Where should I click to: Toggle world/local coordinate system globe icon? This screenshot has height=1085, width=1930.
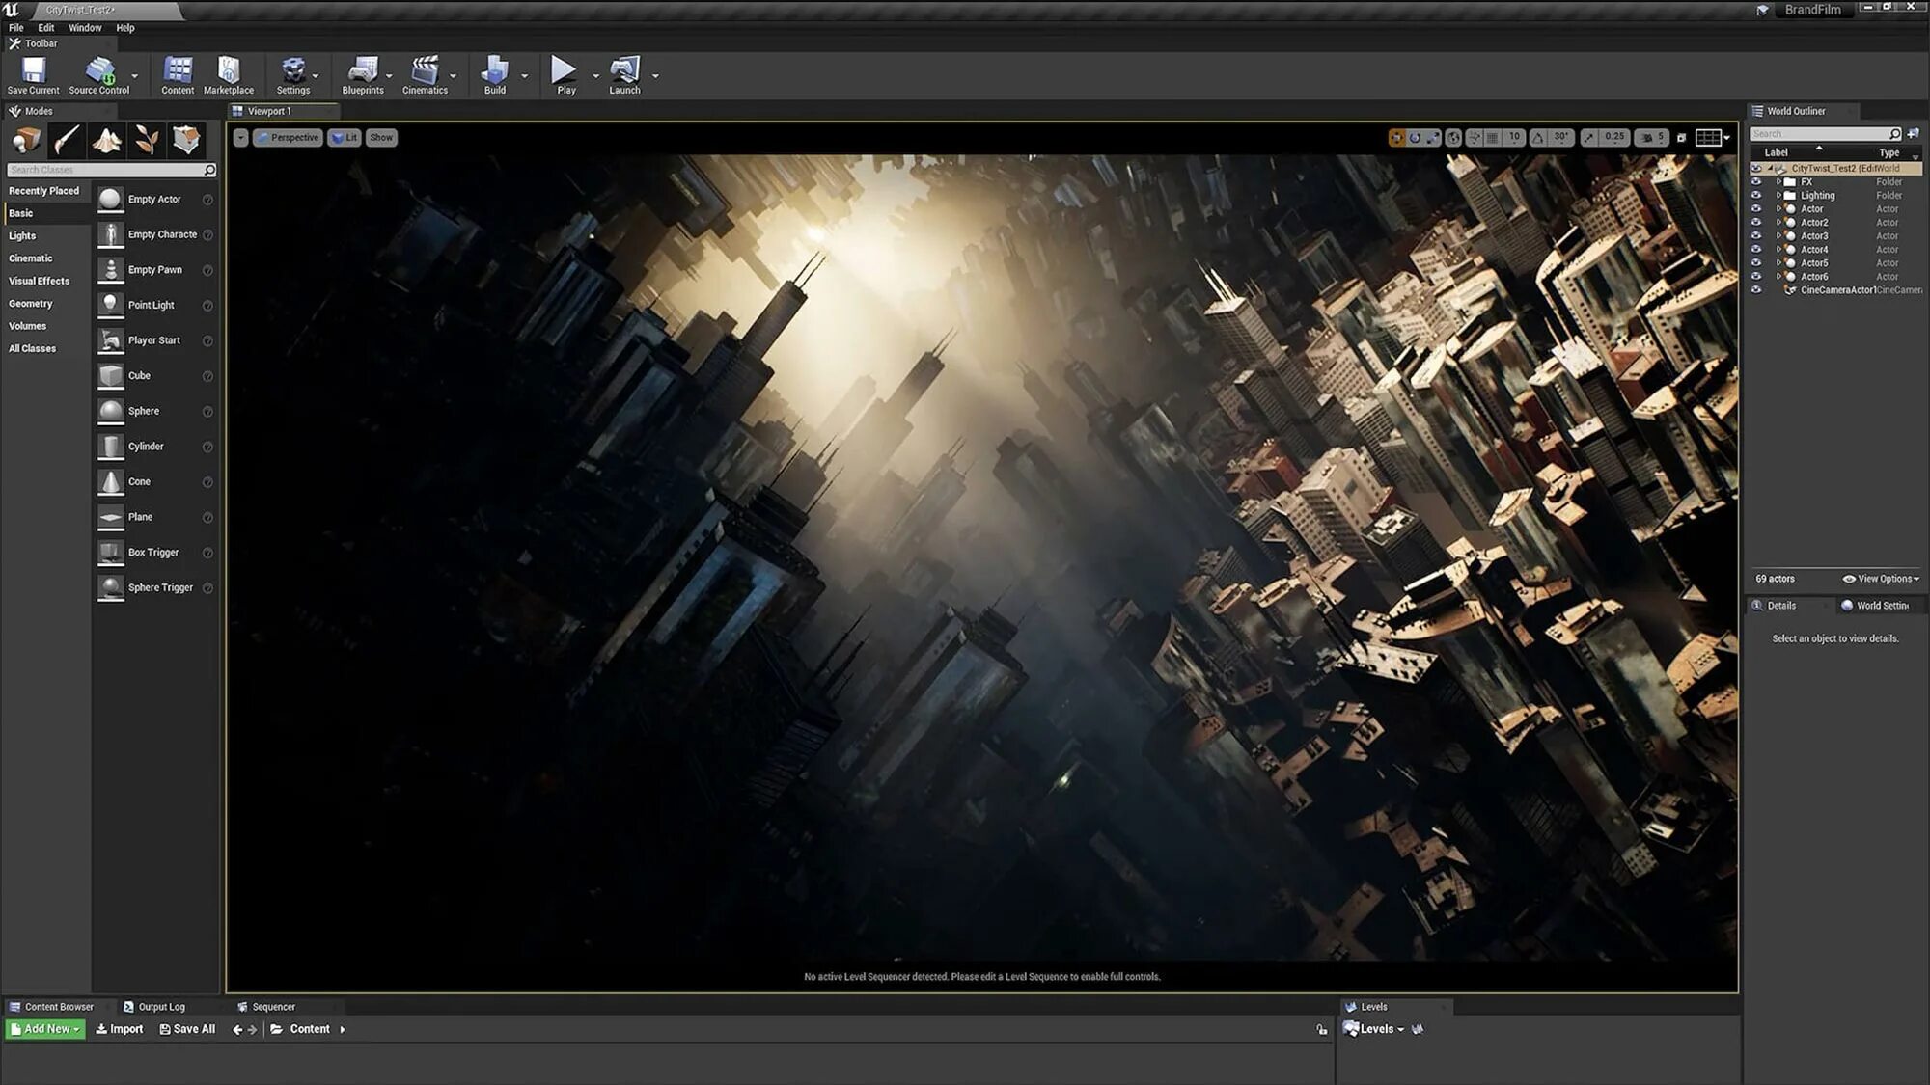click(1453, 138)
